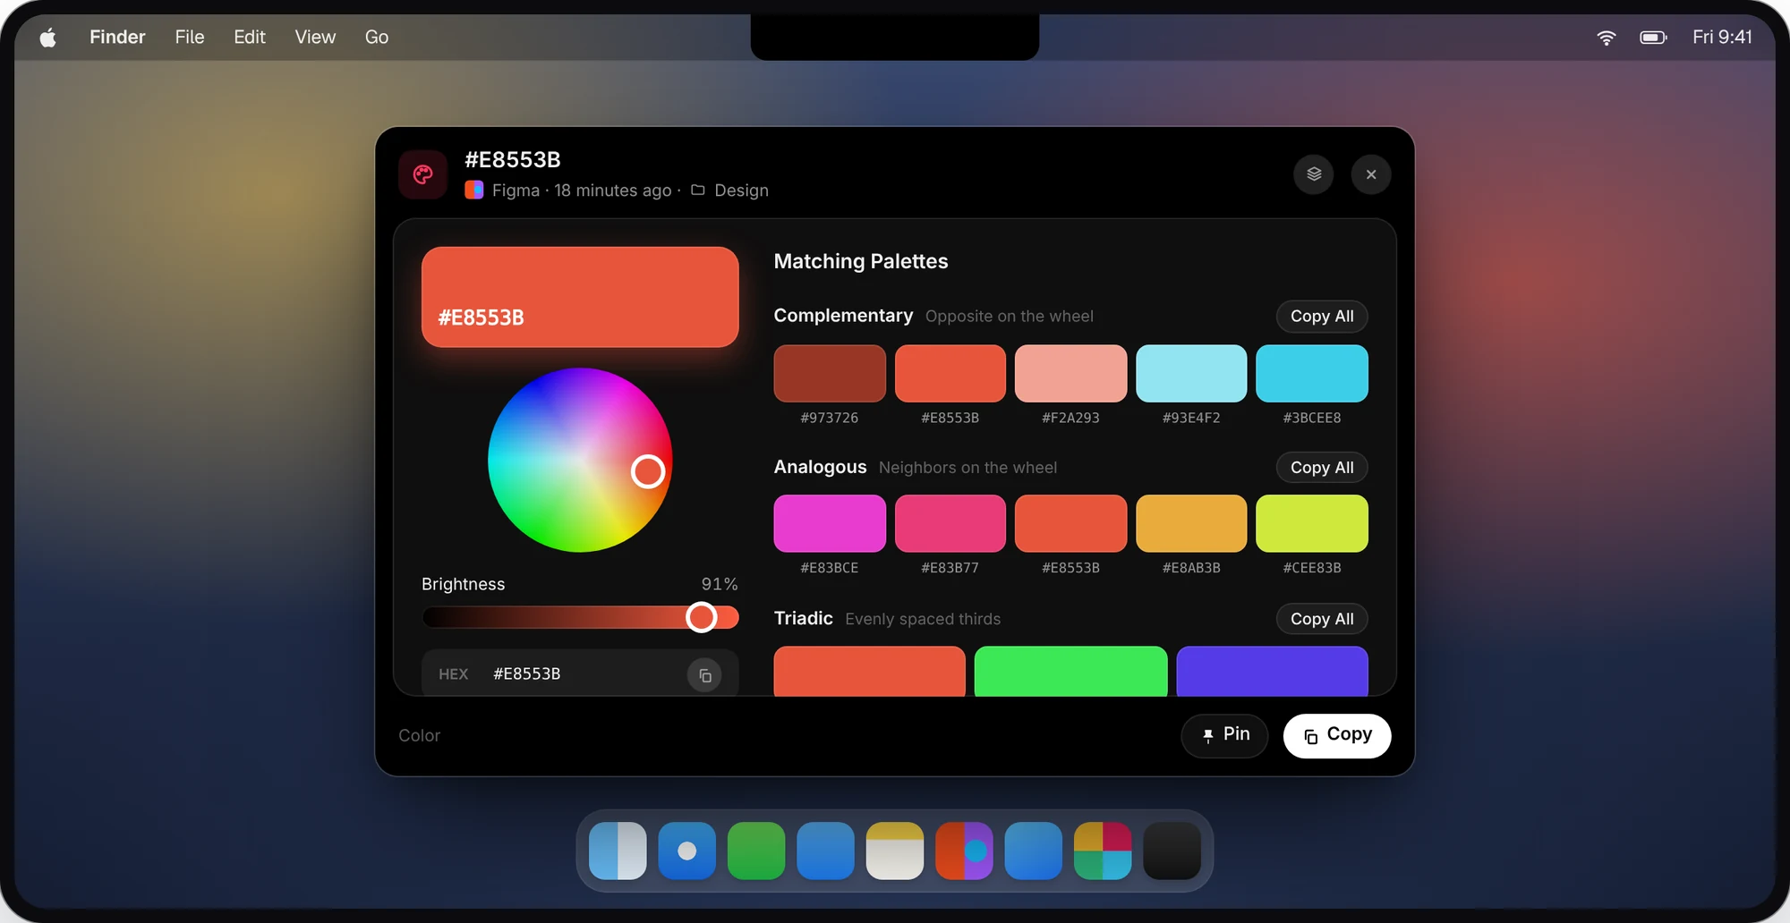1790x923 pixels.
Task: Open the File menu
Action: click(190, 37)
